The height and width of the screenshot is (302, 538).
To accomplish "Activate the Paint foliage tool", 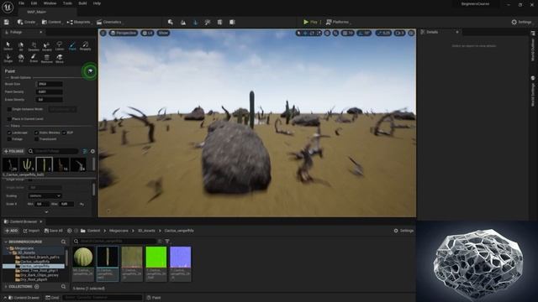I will click(x=72, y=46).
